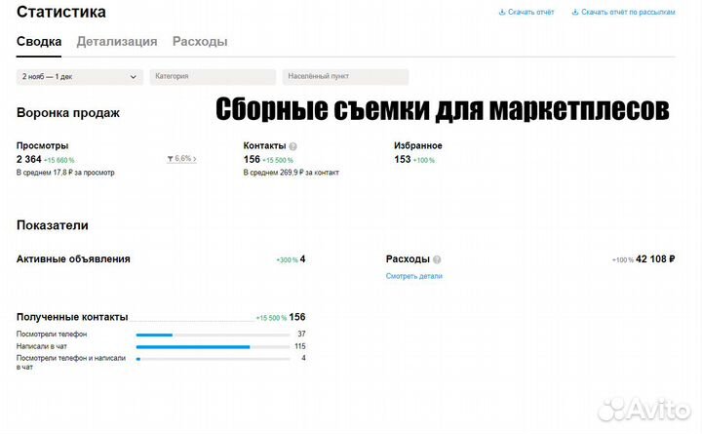
Task: Click the Воронка продаж heading
Action: pos(68,113)
